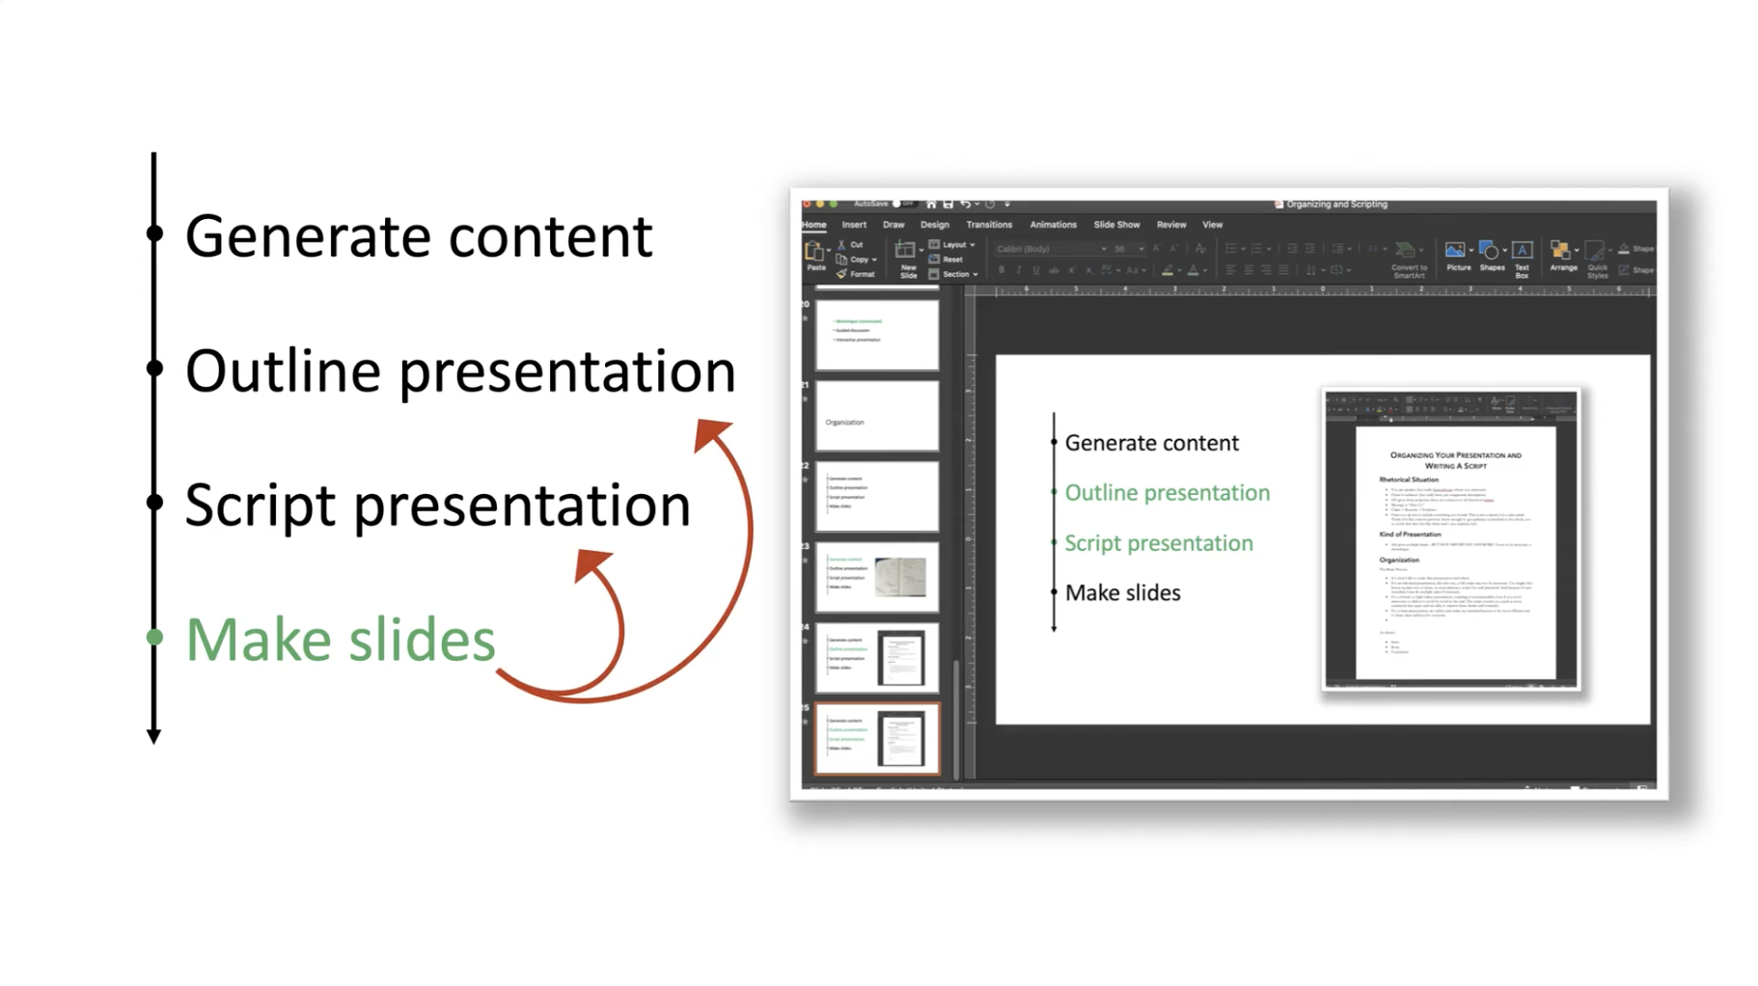Image resolution: width=1758 pixels, height=986 pixels.
Task: Open the New Slide dropdown arrow
Action: [920, 251]
